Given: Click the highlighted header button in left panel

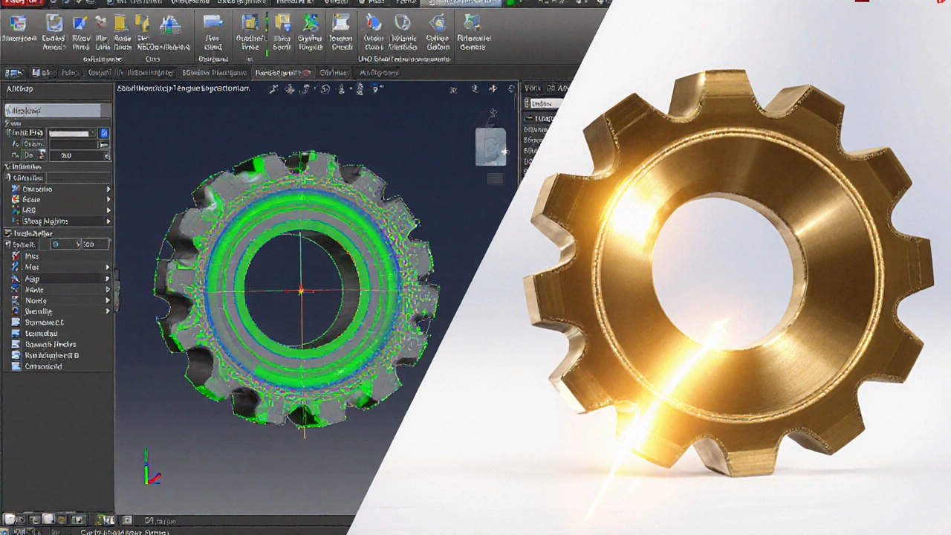Looking at the screenshot, I should [x=53, y=111].
